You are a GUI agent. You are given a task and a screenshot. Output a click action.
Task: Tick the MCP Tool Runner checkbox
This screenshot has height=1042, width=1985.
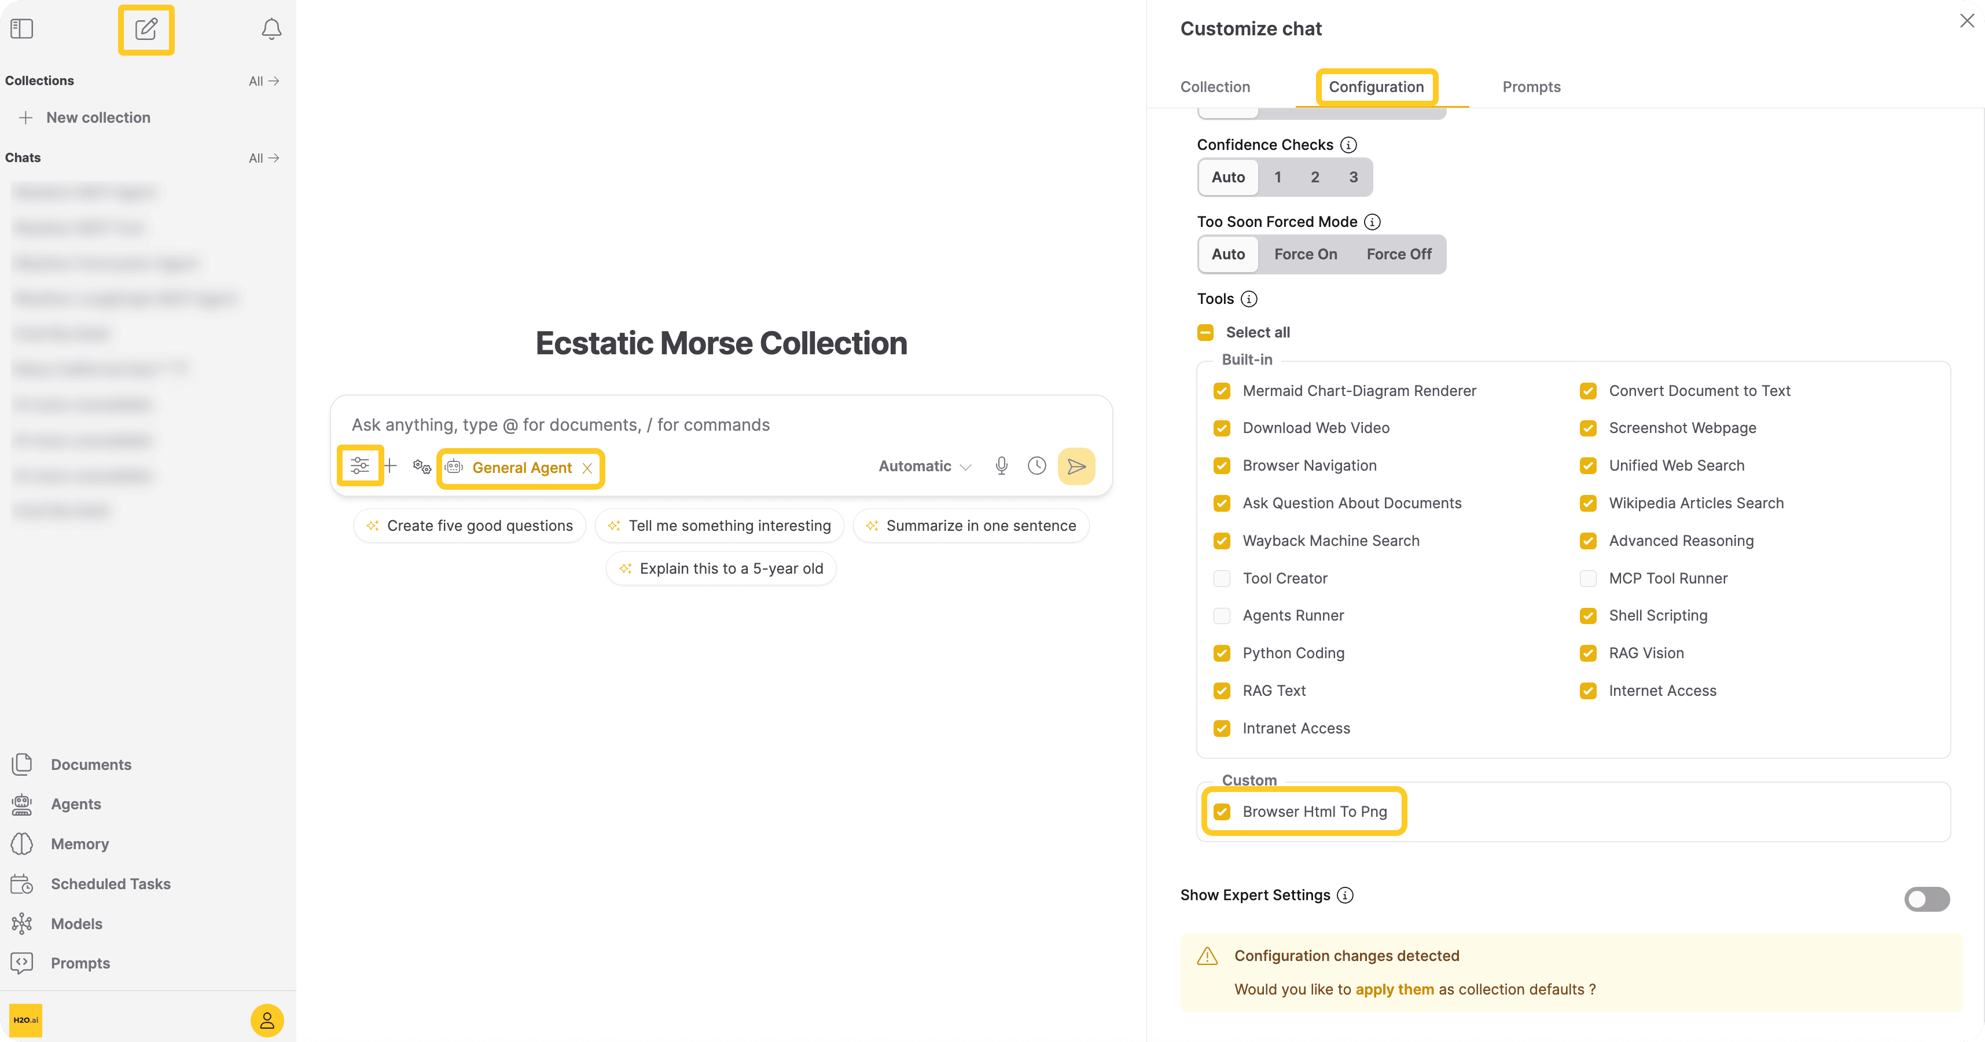(1587, 578)
